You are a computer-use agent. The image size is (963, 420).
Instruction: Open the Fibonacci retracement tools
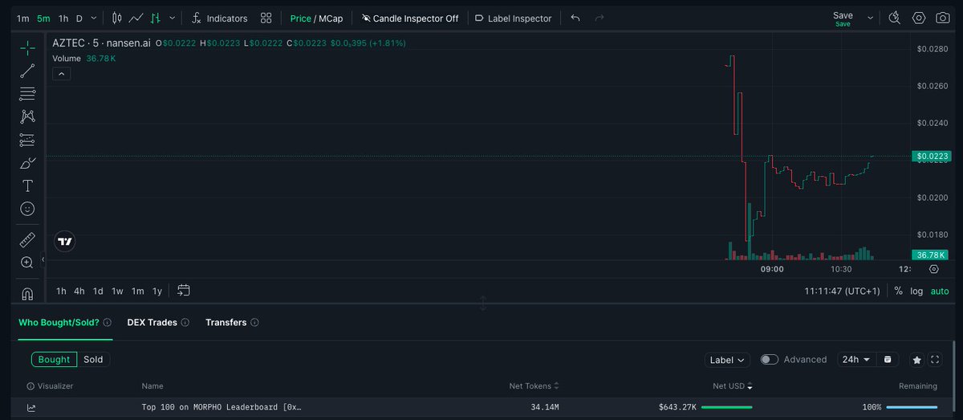27,93
